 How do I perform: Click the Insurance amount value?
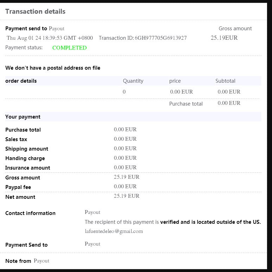click(125, 167)
